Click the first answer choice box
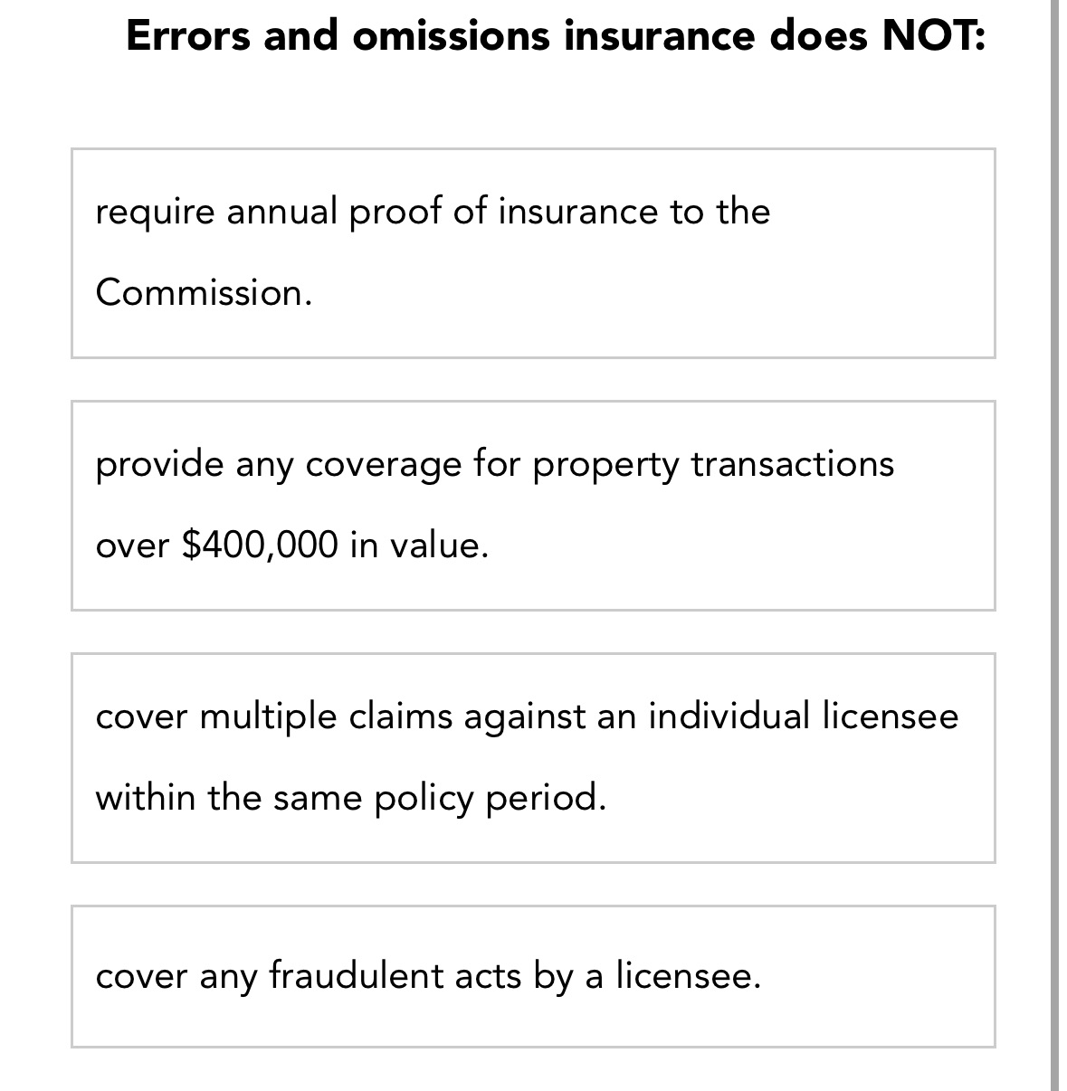Image resolution: width=1067 pixels, height=1091 pixels. point(533,251)
